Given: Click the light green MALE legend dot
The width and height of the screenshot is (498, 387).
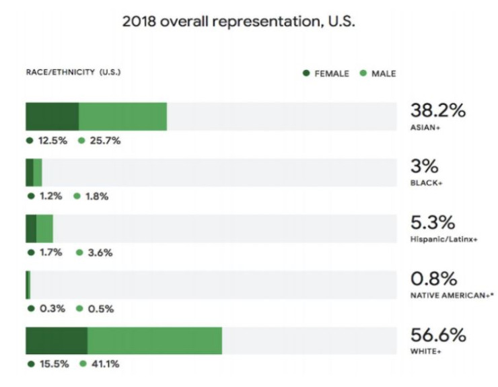Looking at the screenshot, I should [363, 73].
